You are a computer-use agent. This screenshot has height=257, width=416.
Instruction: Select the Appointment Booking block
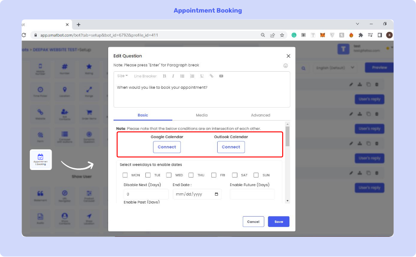click(x=40, y=160)
